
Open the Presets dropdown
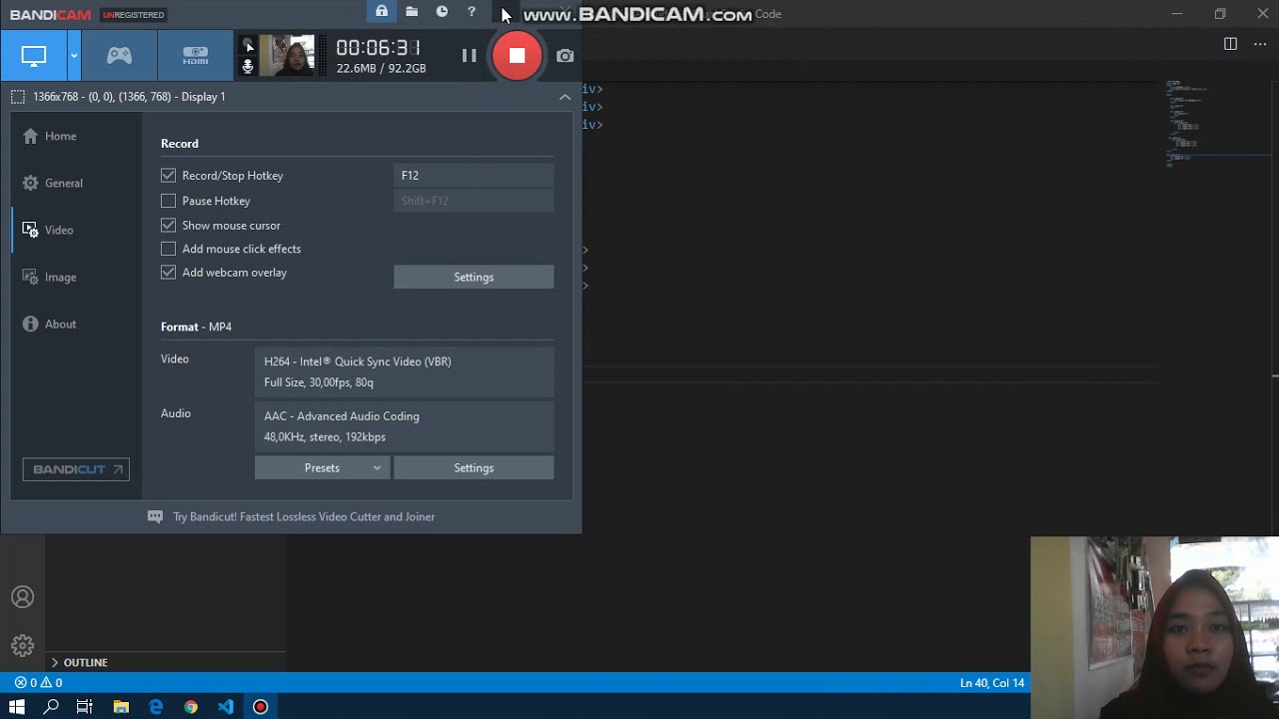point(322,467)
